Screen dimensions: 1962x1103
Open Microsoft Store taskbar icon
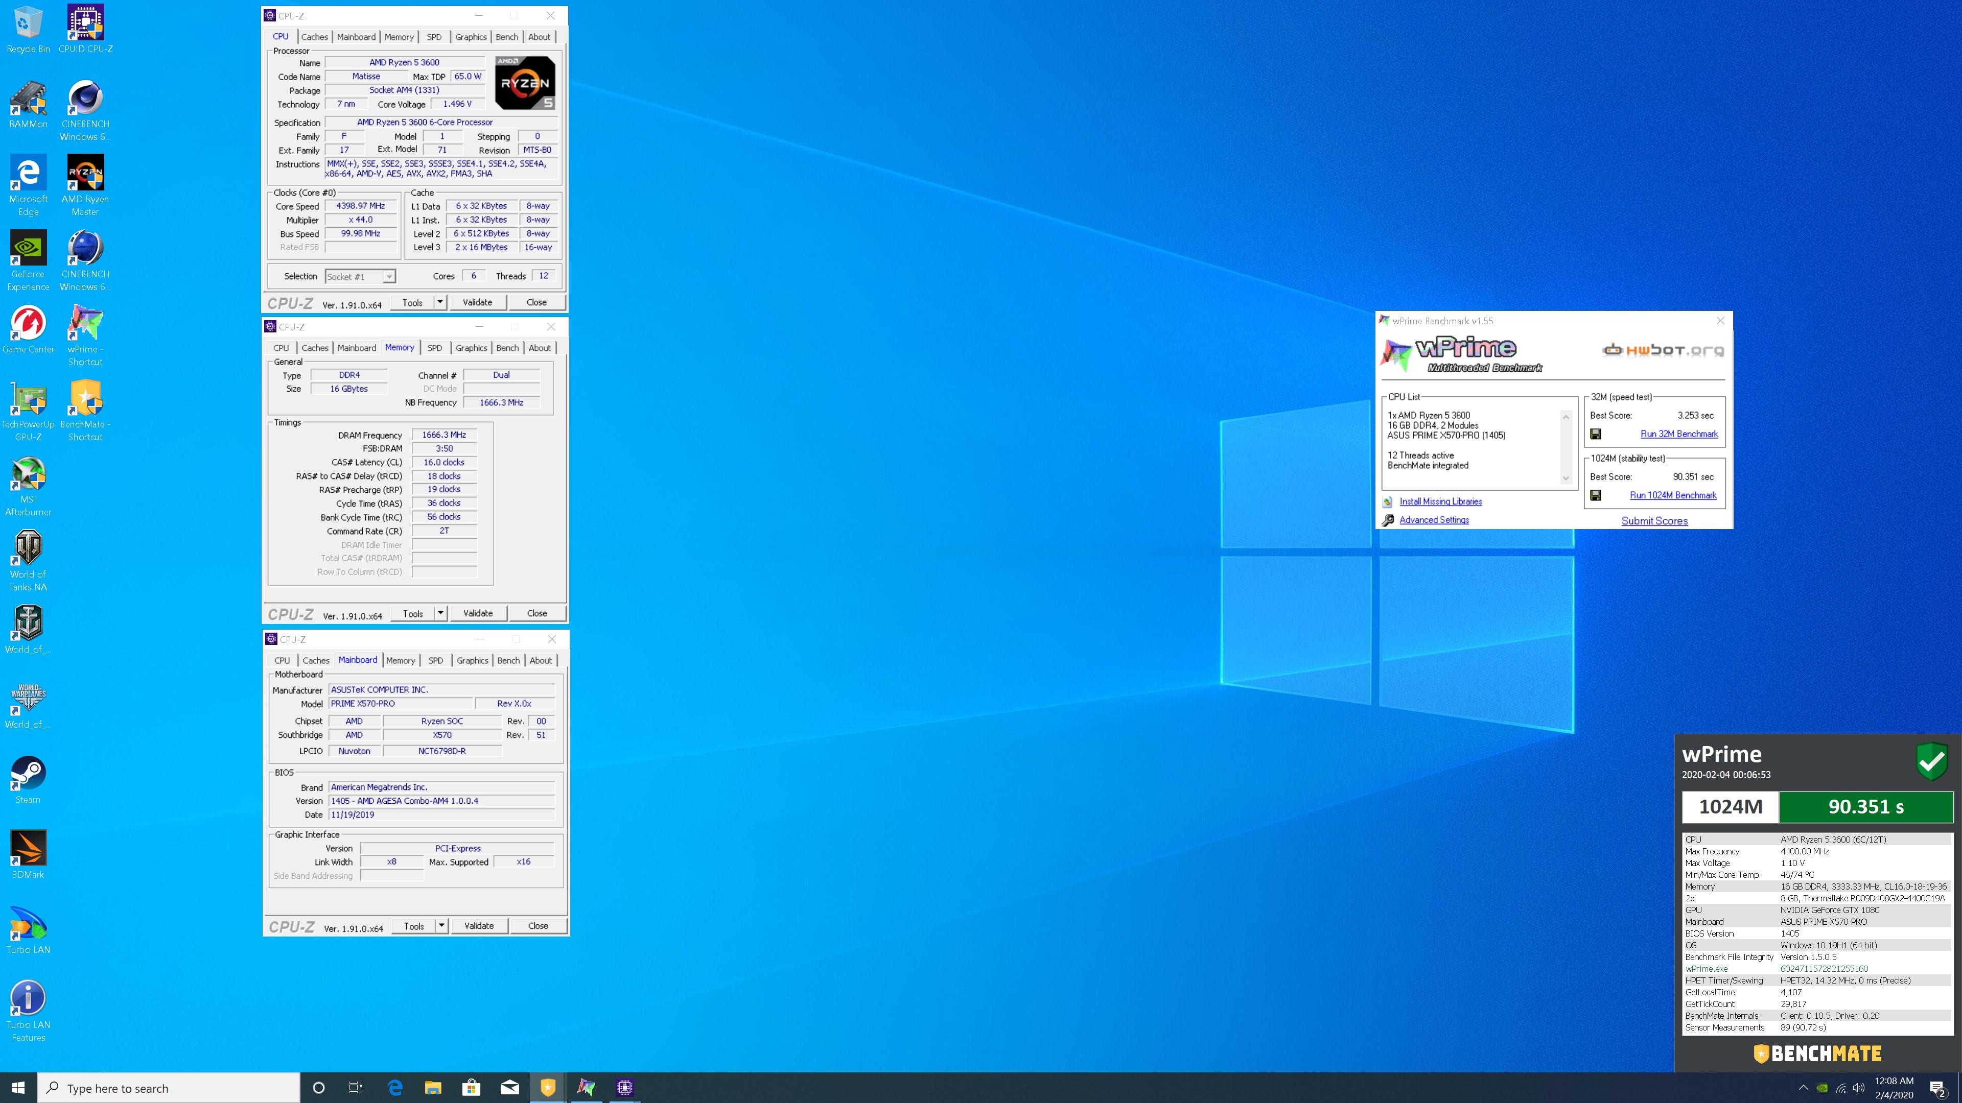point(472,1088)
